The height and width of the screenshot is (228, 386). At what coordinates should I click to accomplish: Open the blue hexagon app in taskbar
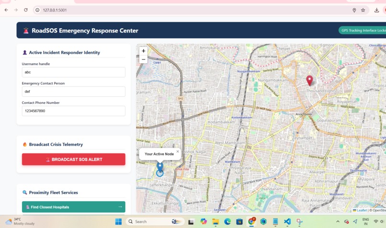tap(263, 222)
